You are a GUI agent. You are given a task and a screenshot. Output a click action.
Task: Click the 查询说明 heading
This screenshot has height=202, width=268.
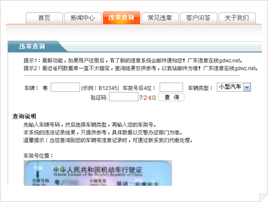pyautogui.click(x=24, y=116)
